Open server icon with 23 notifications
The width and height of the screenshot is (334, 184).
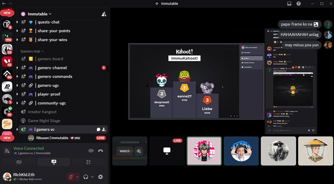(x=7, y=49)
